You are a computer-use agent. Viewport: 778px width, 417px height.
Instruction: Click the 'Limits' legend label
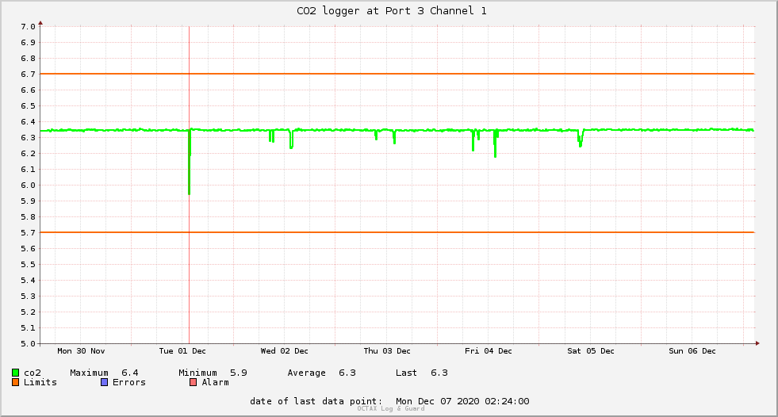point(40,382)
